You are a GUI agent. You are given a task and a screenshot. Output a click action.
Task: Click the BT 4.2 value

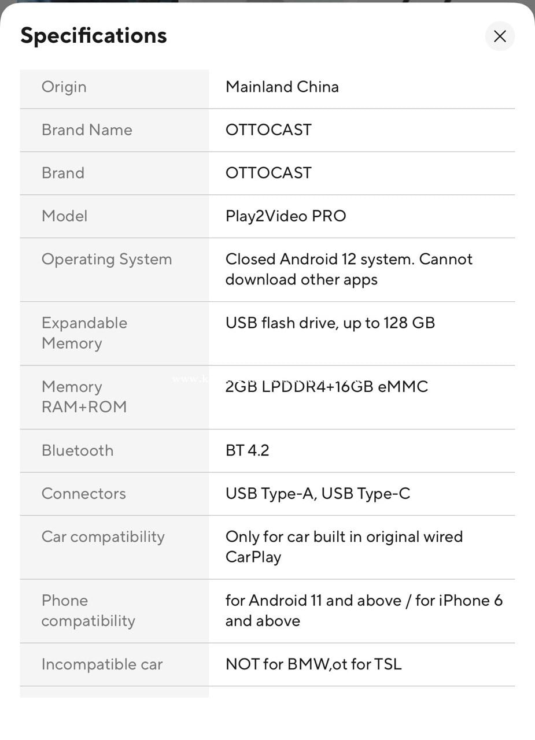[248, 450]
